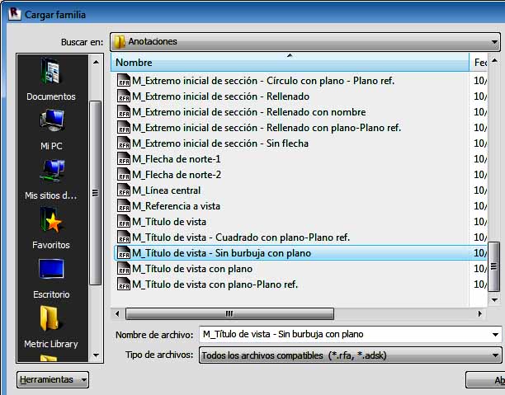
Task: Click file list vertical scroll-down arrow
Action: 494,300
